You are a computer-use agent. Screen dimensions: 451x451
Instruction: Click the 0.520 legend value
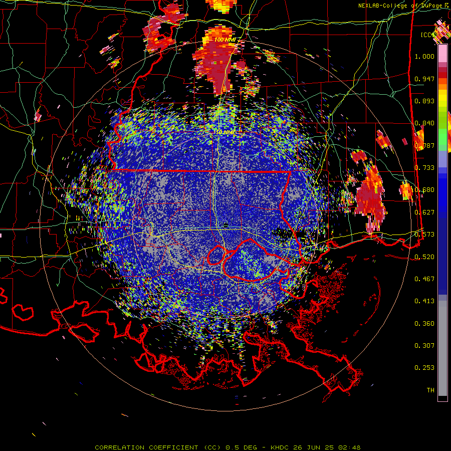(424, 257)
